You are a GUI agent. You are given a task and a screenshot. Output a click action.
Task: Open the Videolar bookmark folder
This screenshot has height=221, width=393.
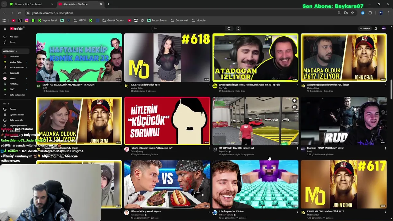199,21
